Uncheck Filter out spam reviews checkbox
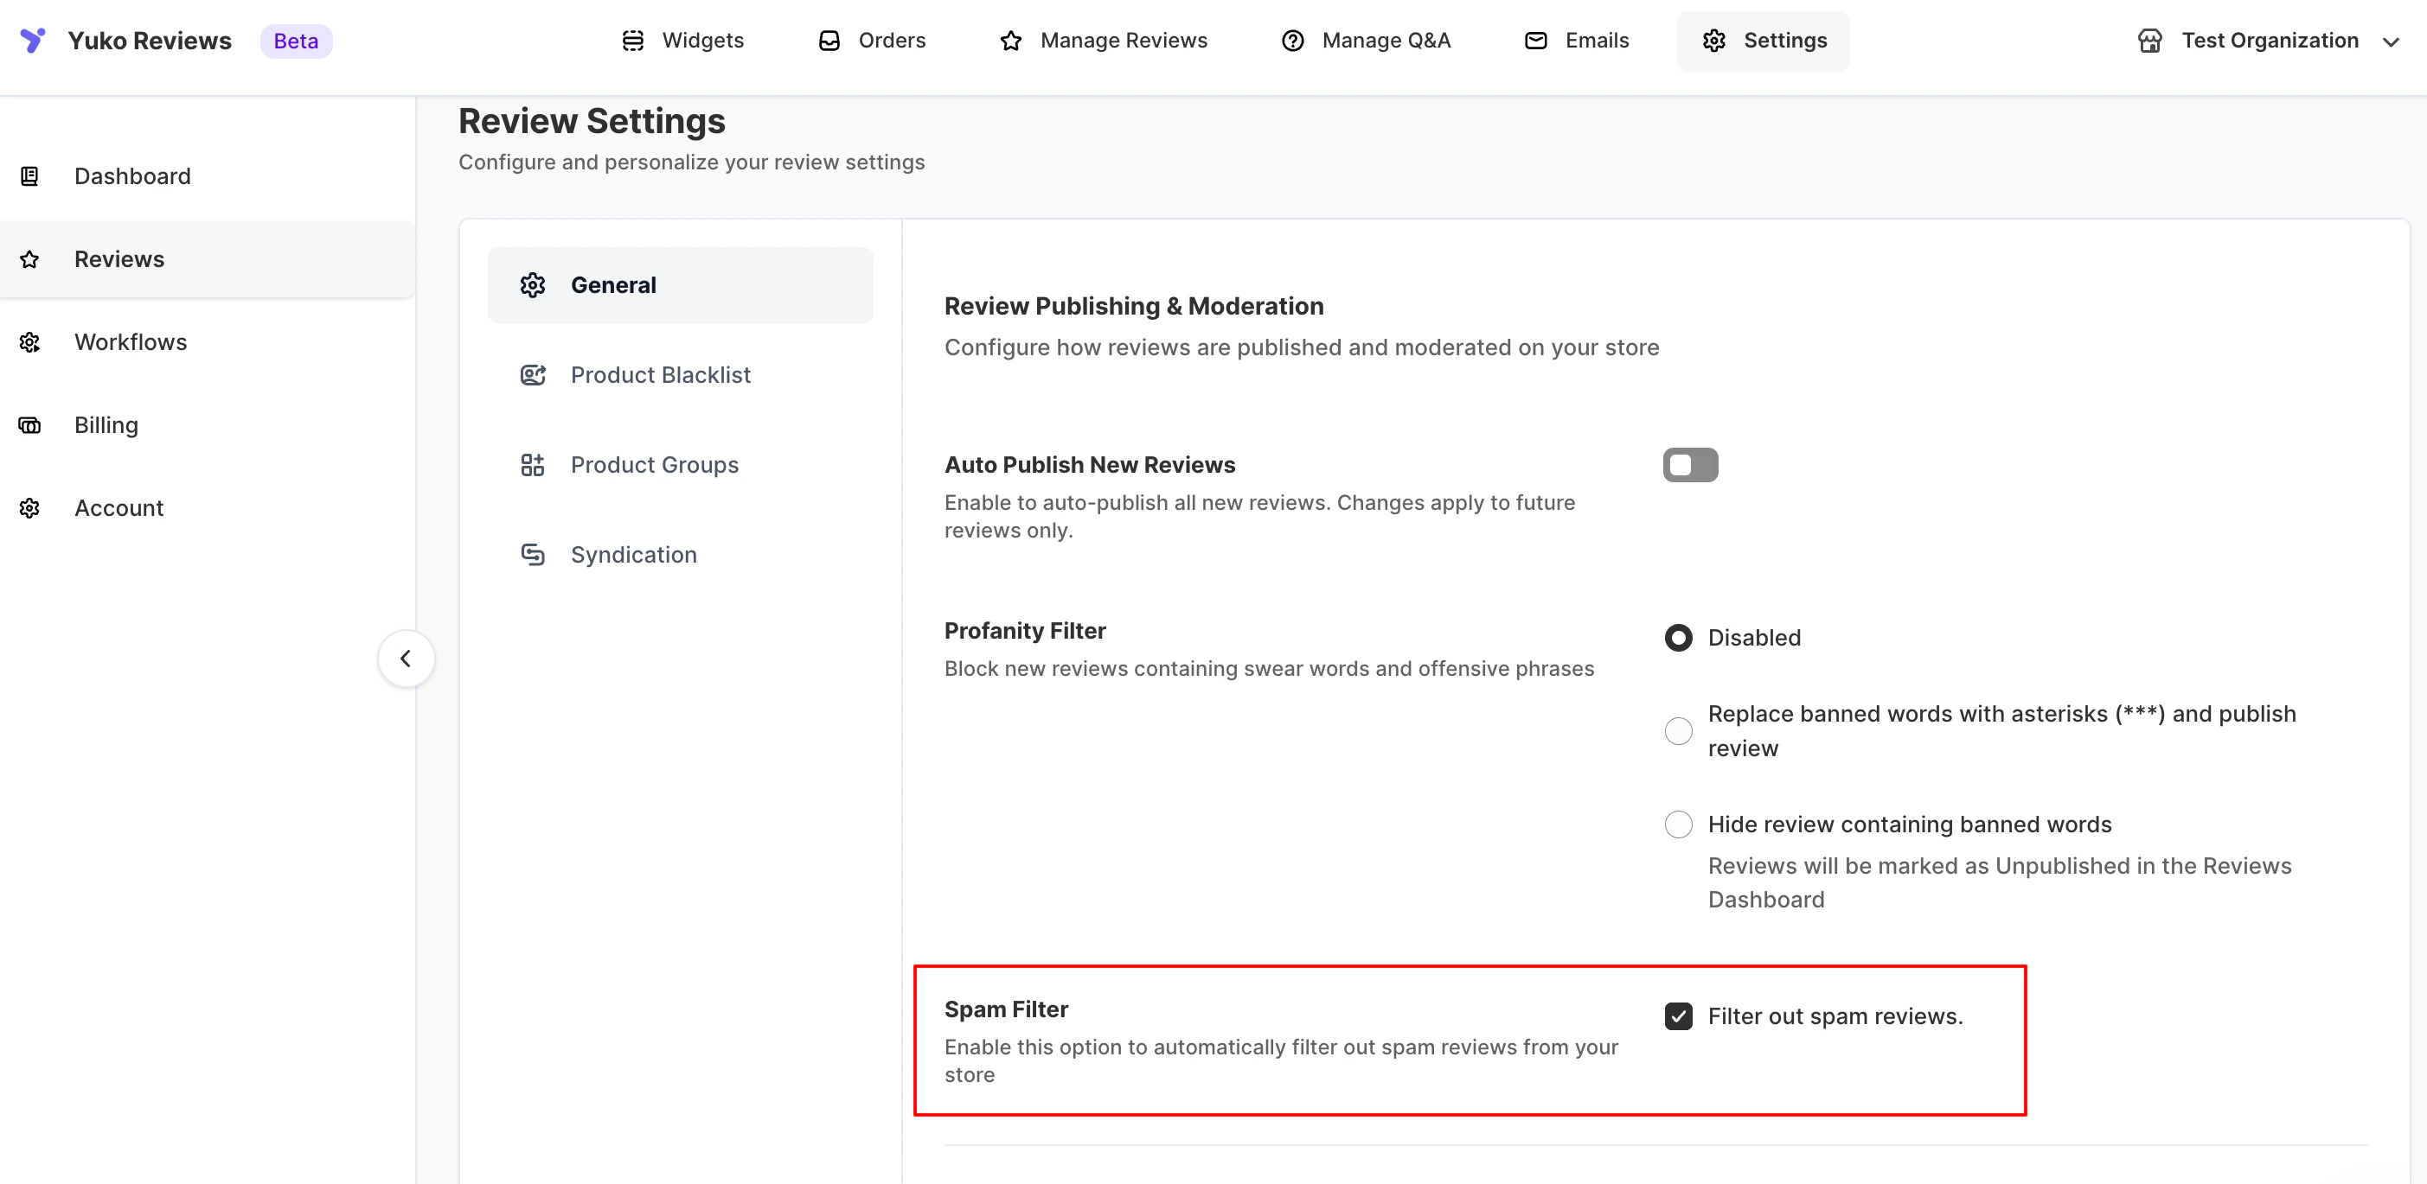 [1678, 1016]
